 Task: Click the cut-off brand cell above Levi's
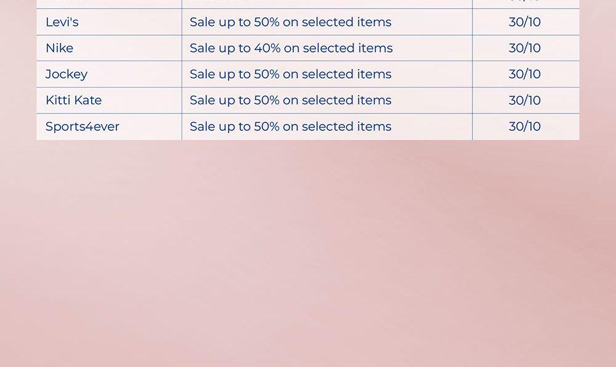click(109, 3)
